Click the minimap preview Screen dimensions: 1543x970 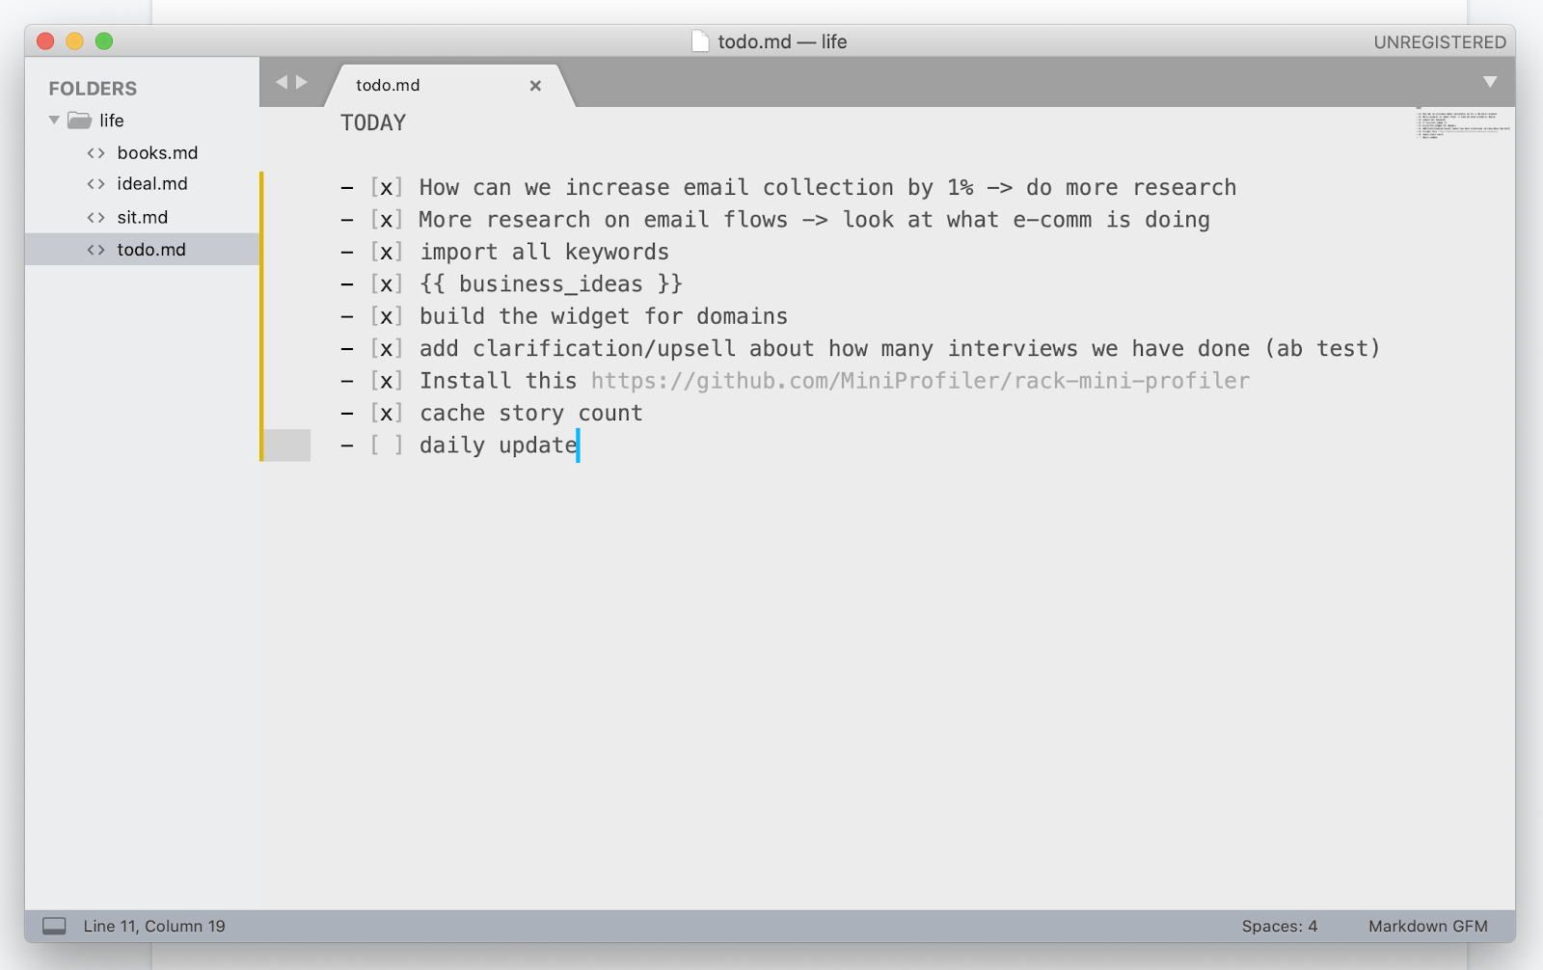point(1463,123)
